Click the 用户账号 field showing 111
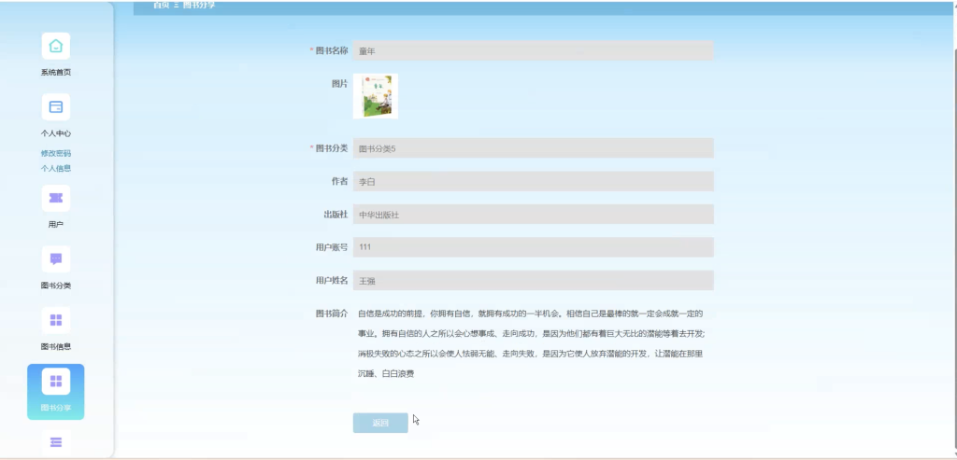This screenshot has height=460, width=957. coord(533,247)
